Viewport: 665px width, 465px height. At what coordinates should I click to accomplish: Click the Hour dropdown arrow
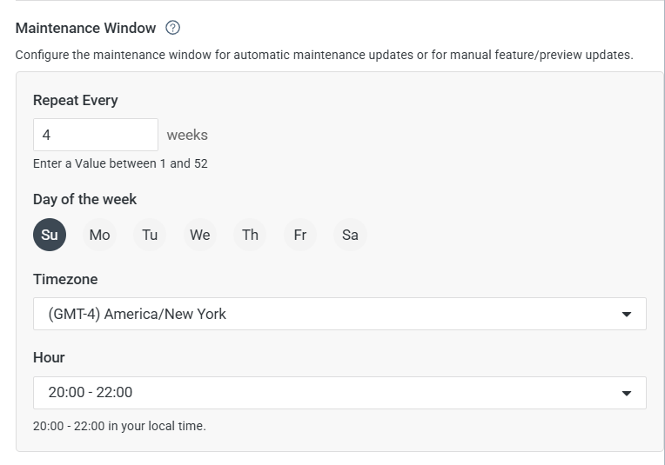(627, 393)
